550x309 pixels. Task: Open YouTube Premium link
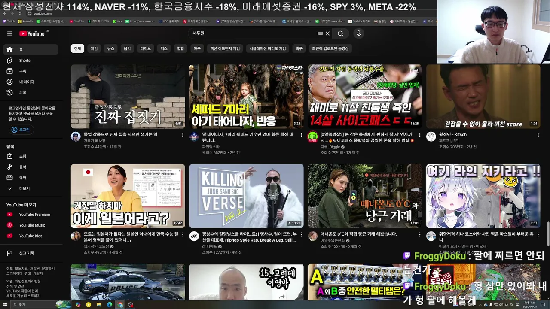coord(31,215)
